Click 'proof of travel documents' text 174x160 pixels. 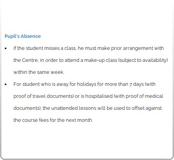(x=43, y=96)
